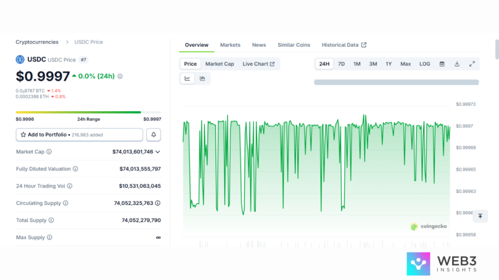Image resolution: width=499 pixels, height=280 pixels.
Task: Expand the Market Cap value chevron
Action: coord(157,152)
